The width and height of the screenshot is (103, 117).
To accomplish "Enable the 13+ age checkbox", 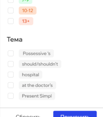I will pyautogui.click(x=11, y=21).
